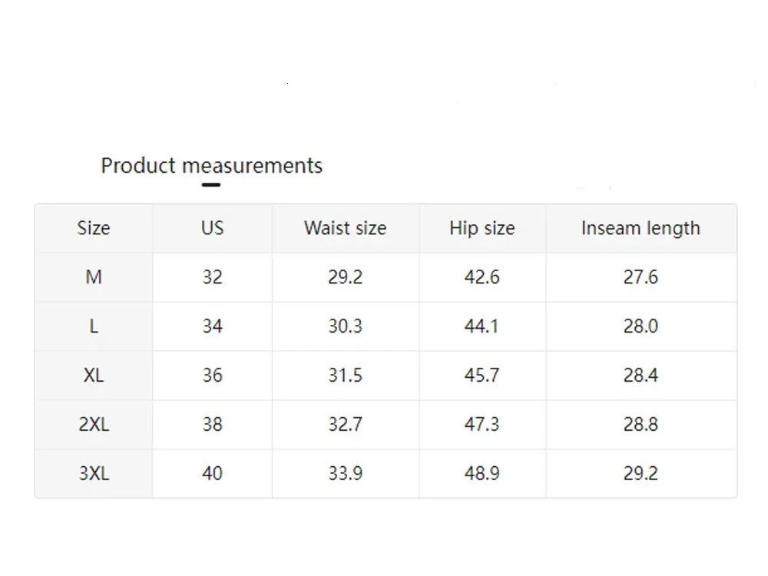Select the M size row label
768x576 pixels.
(x=94, y=277)
